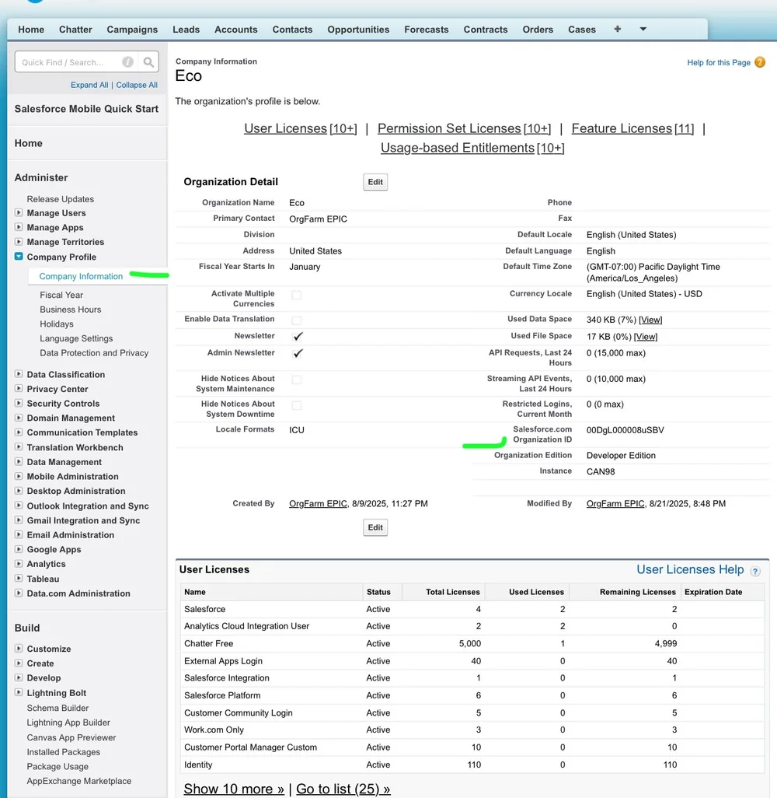Click the search magnifier in Quick Find
This screenshot has height=798, width=777.
tap(148, 61)
